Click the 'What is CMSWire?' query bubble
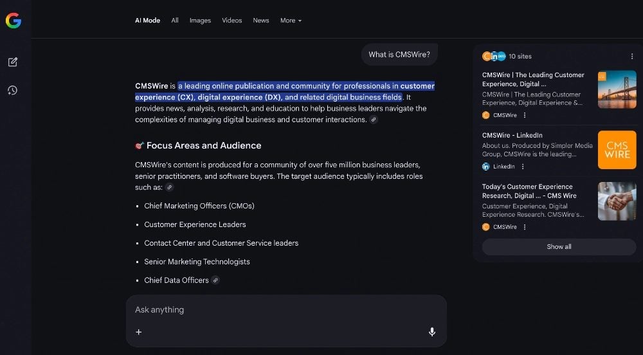Screen dimensions: 643x355 coord(399,55)
